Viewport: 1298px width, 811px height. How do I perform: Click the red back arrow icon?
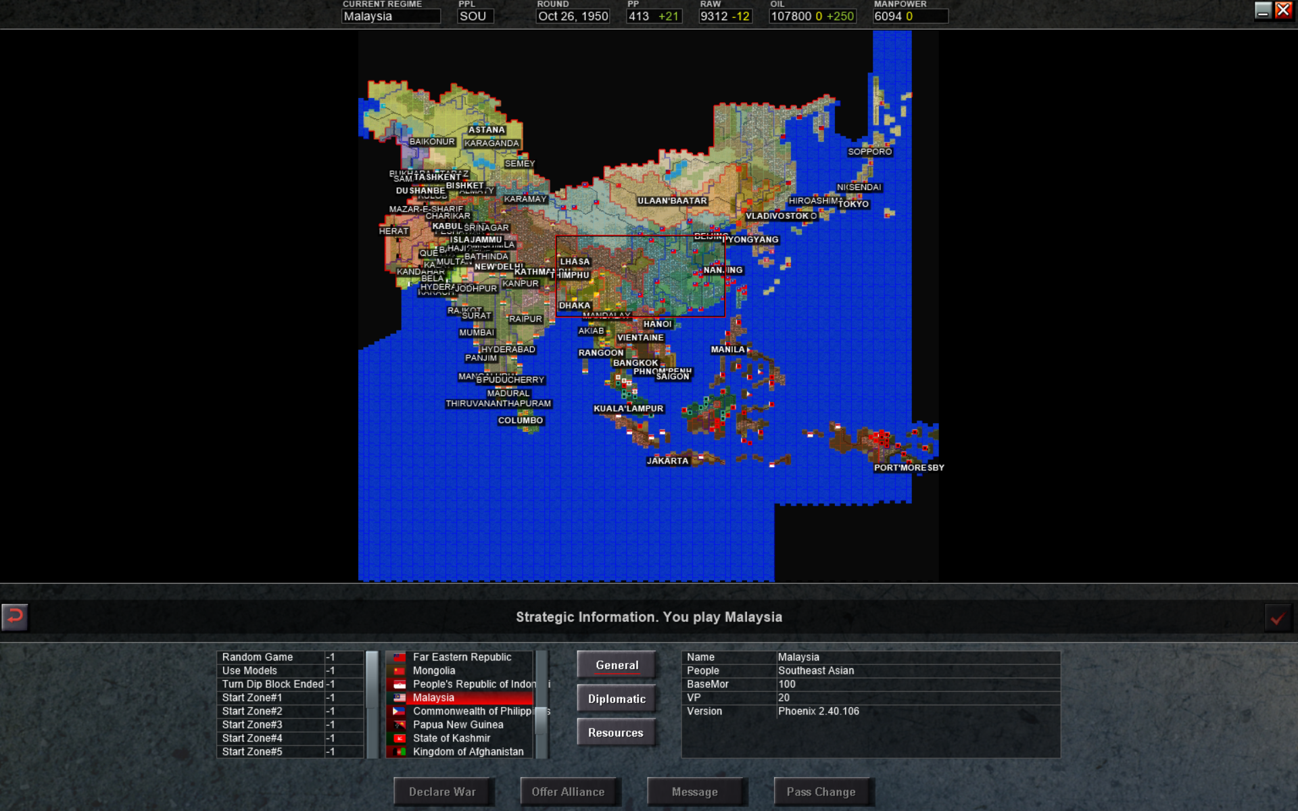click(15, 616)
